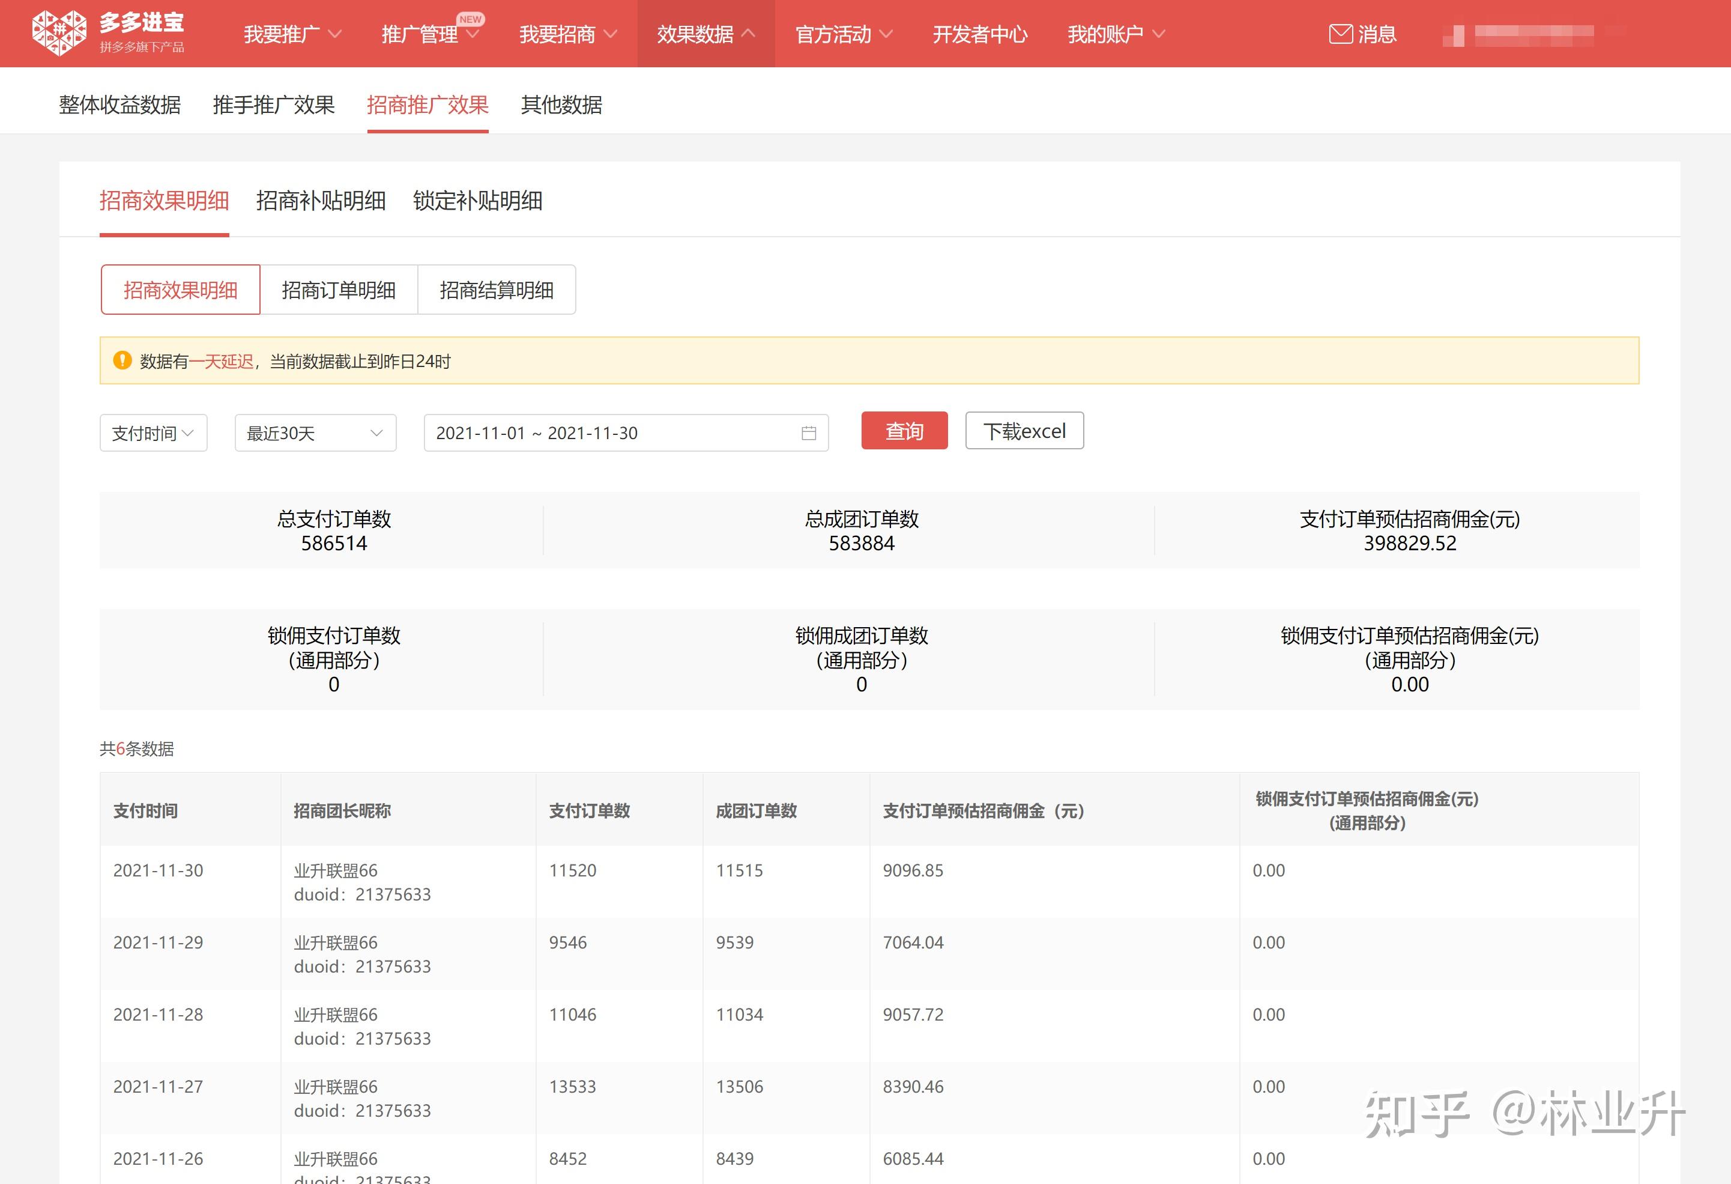The width and height of the screenshot is (1731, 1184).
Task: Click the 招商团长昵称 column header
Action: 342,811
